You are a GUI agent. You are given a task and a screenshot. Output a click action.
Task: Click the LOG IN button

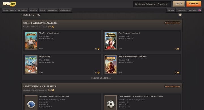pyautogui.click(x=178, y=4)
